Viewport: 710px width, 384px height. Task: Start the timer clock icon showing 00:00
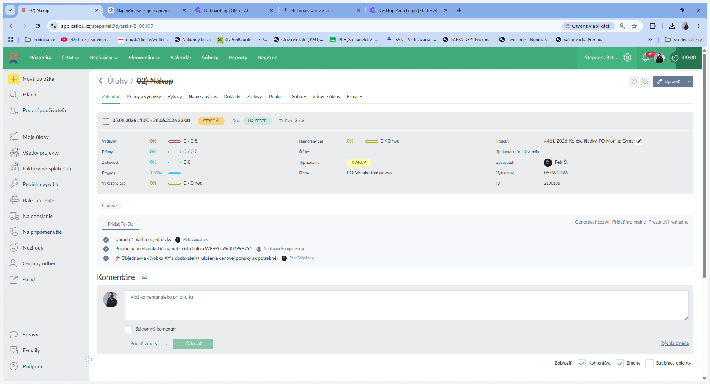pyautogui.click(x=675, y=58)
